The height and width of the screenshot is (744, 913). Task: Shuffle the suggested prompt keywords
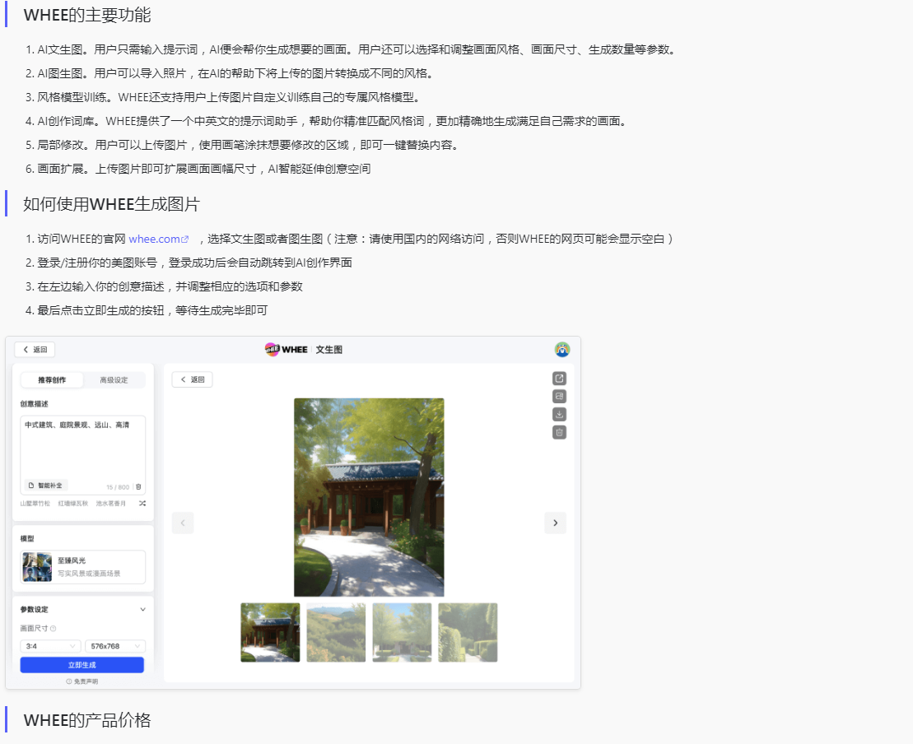point(142,503)
